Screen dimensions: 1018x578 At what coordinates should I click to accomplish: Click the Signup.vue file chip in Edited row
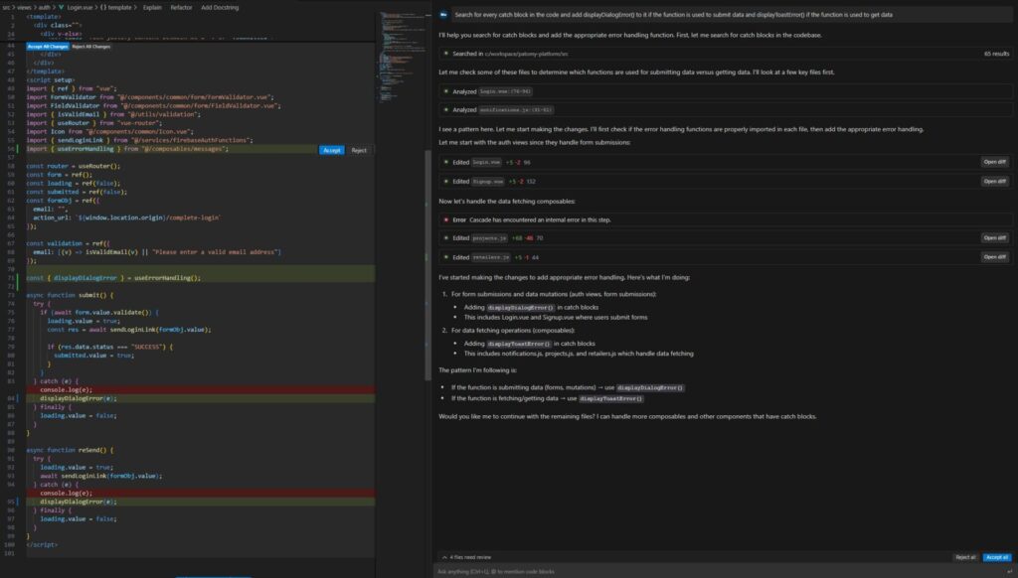(x=488, y=182)
